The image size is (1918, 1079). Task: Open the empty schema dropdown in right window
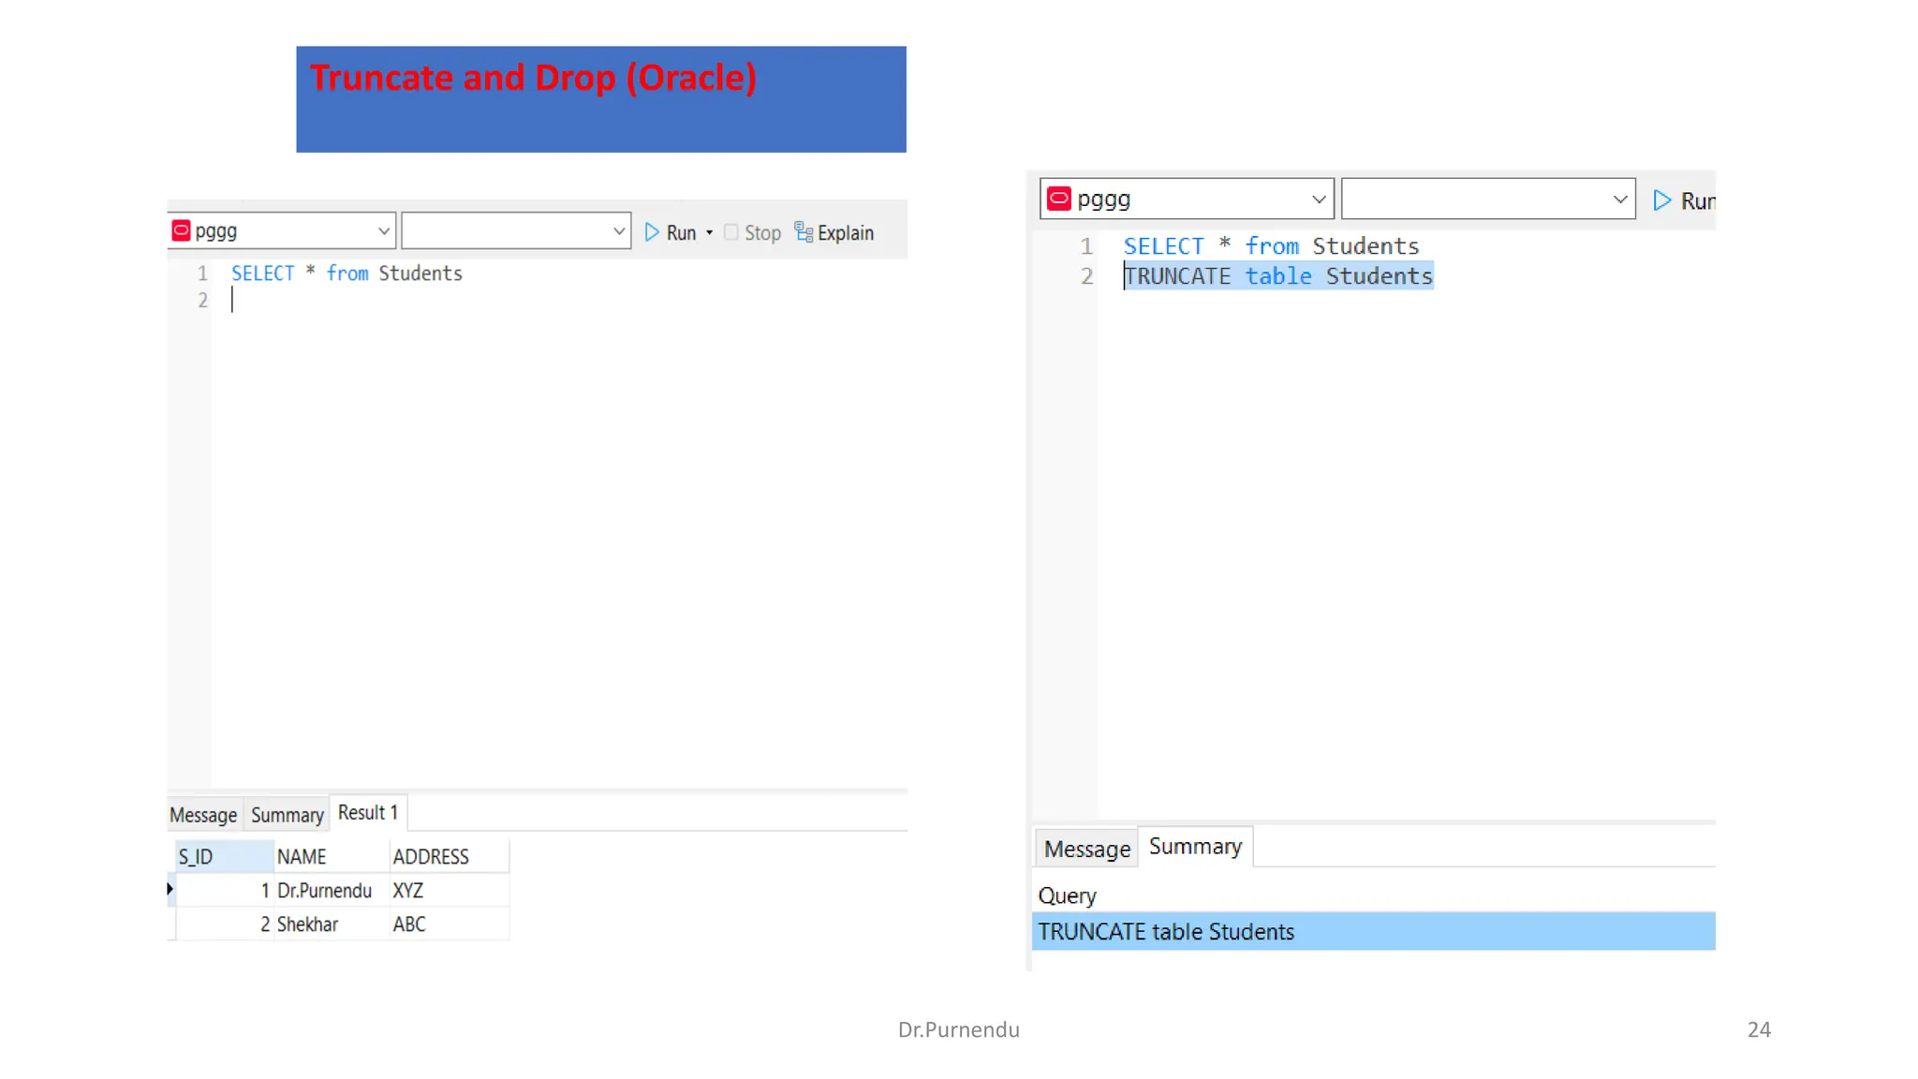point(1620,200)
